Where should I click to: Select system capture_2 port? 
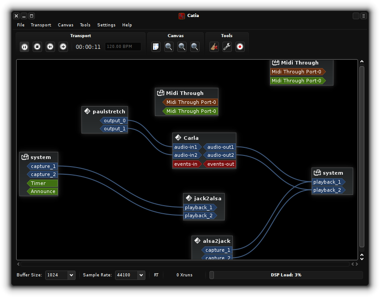pos(43,174)
